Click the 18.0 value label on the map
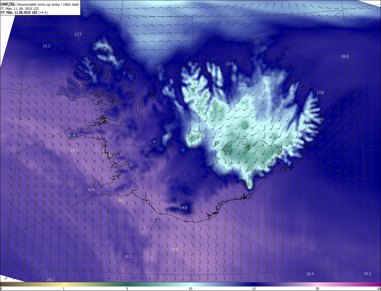Screen dimensions: 381x291 tap(345, 57)
